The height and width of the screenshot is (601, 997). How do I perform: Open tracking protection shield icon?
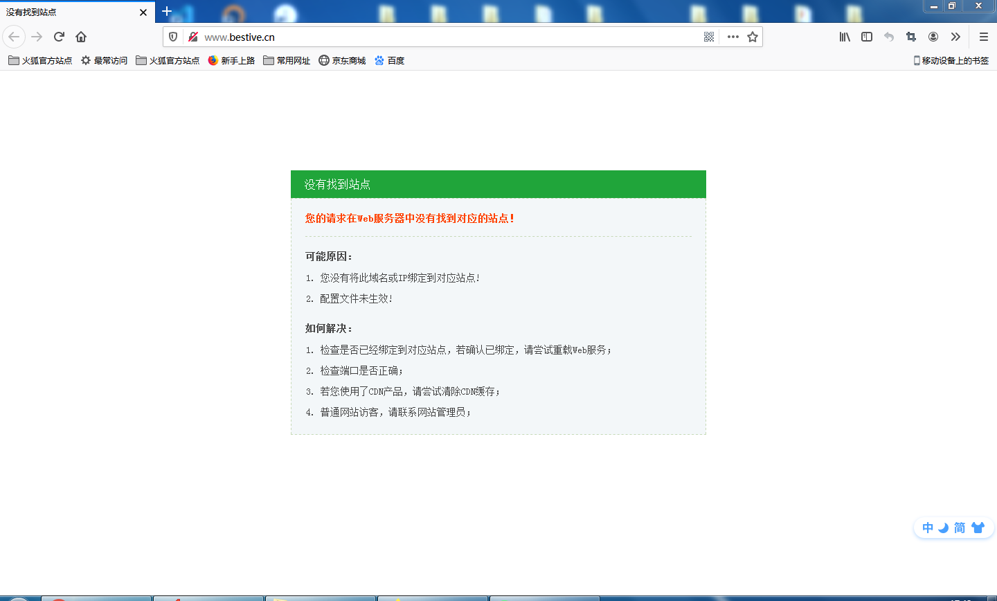[x=173, y=37]
